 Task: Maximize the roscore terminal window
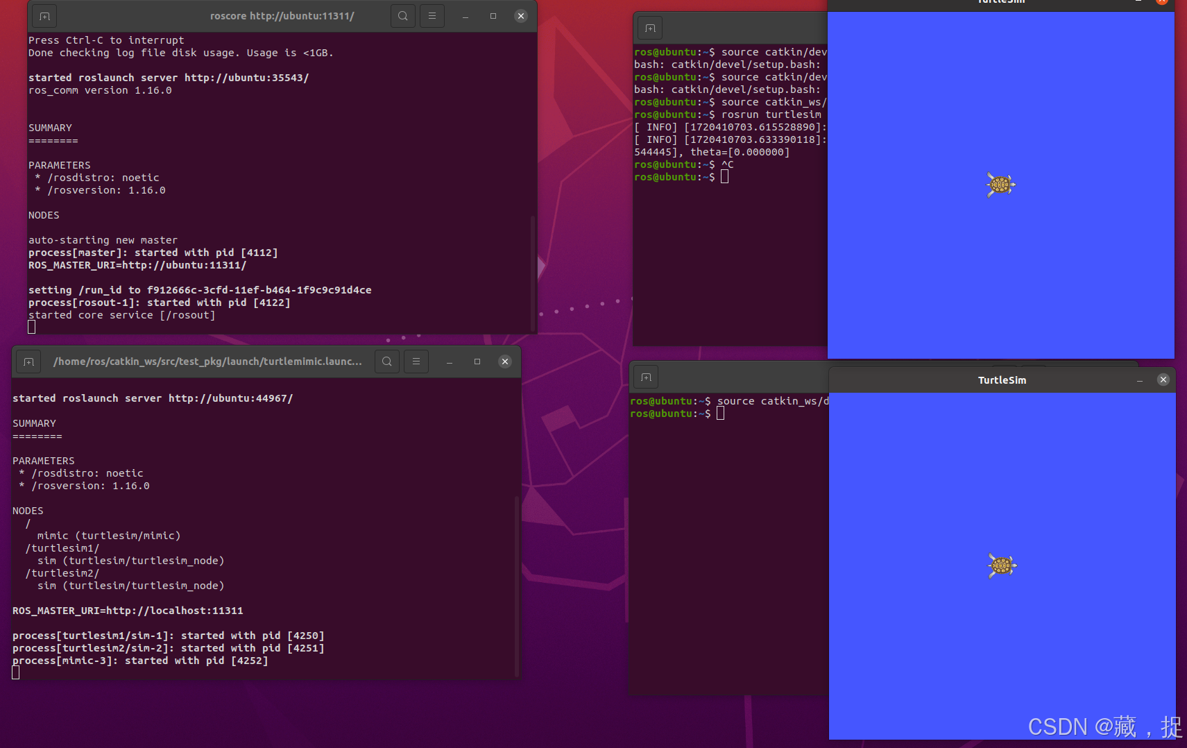tap(493, 16)
